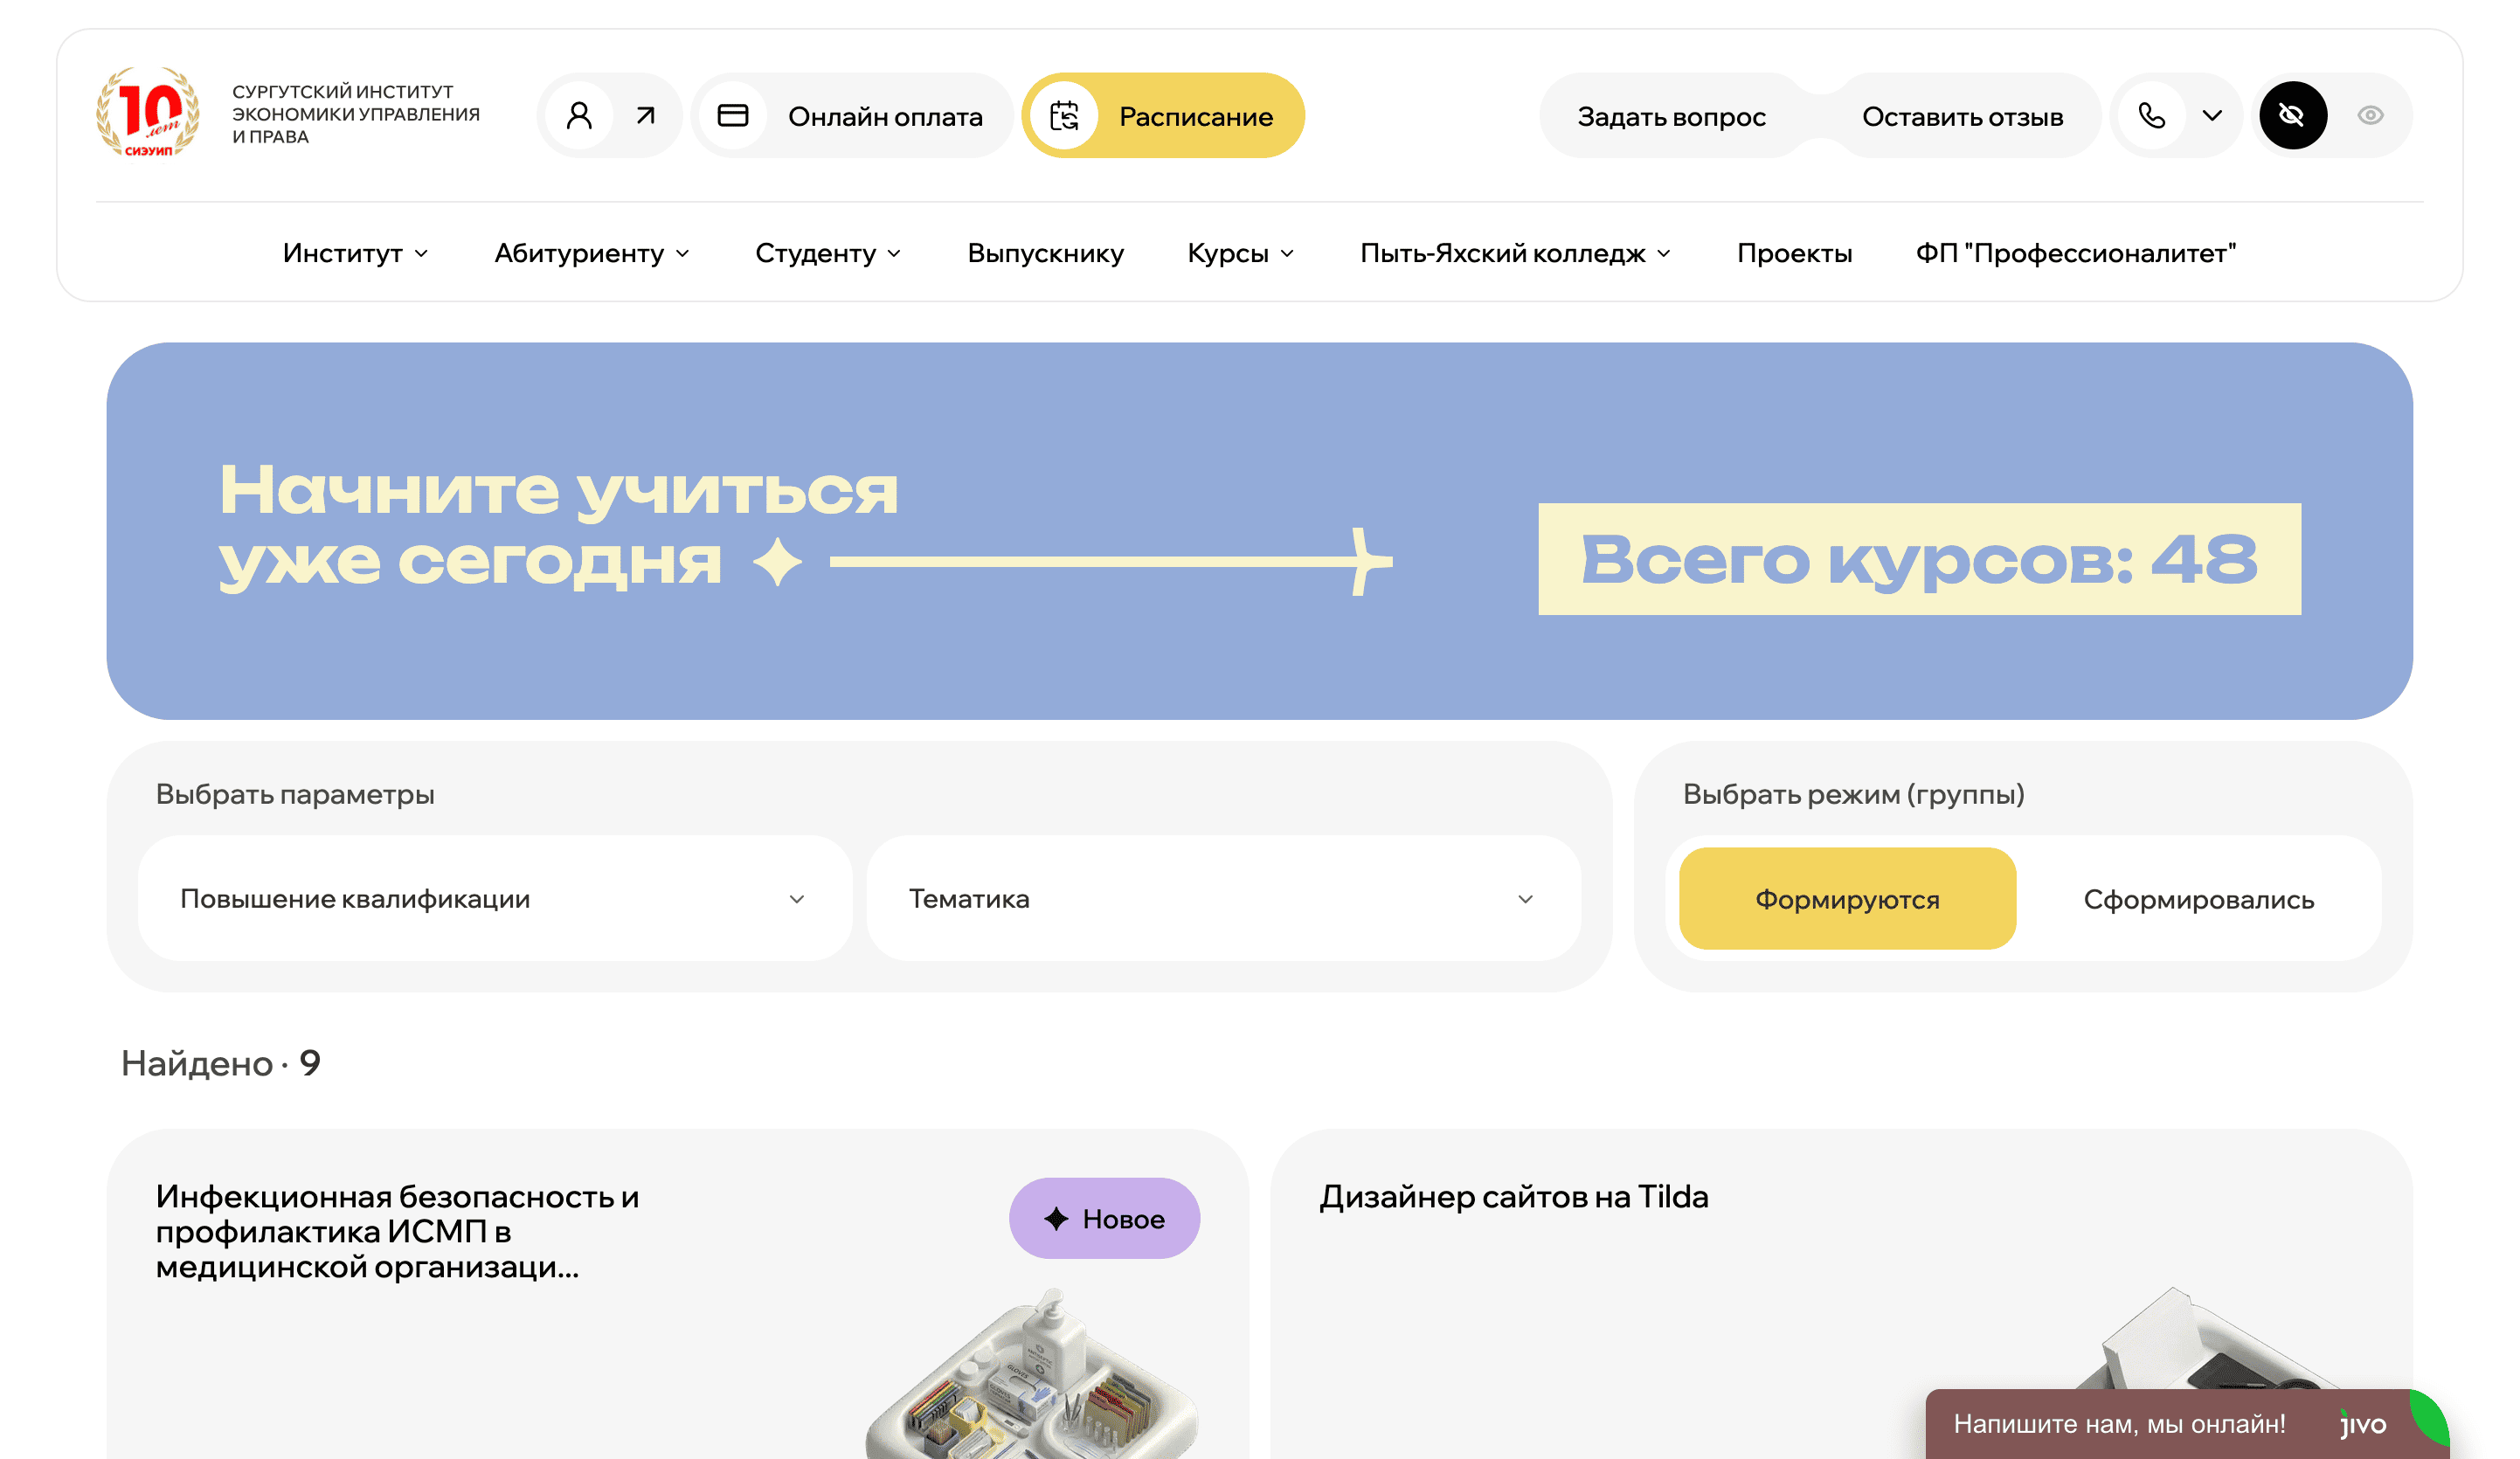Toggle the crossed-eye normal view mode

(x=2293, y=116)
